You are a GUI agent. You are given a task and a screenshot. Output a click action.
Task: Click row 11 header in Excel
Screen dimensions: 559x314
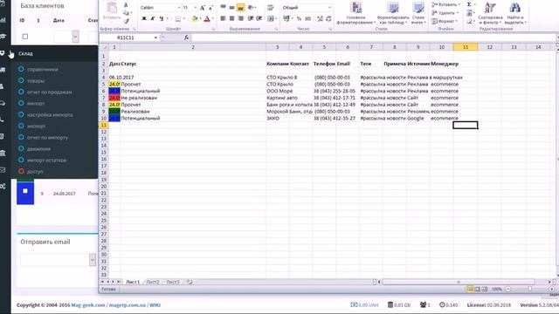[x=103, y=125]
